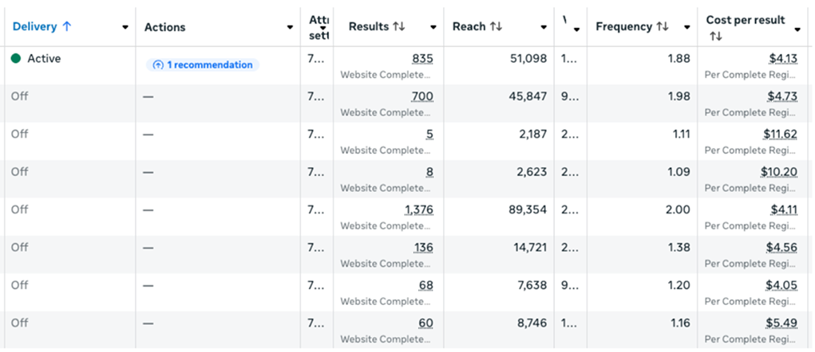
Task: Open the Frequency column dropdown menu
Action: pos(686,27)
